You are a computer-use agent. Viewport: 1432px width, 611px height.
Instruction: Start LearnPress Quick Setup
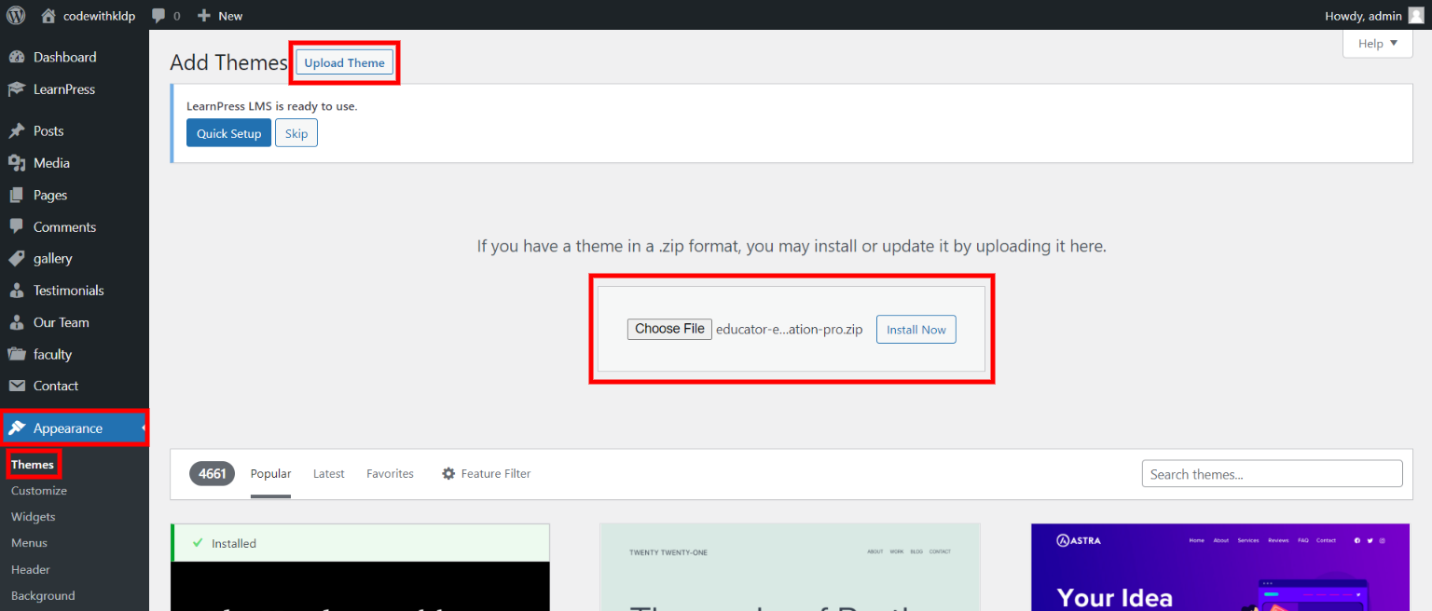pos(229,133)
